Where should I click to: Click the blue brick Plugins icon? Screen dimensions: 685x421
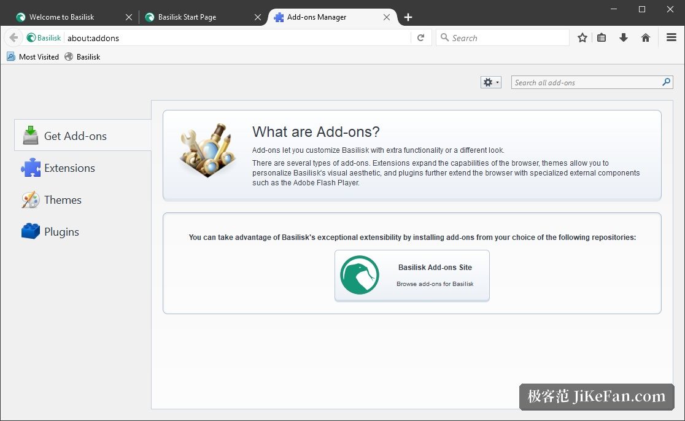tap(31, 231)
